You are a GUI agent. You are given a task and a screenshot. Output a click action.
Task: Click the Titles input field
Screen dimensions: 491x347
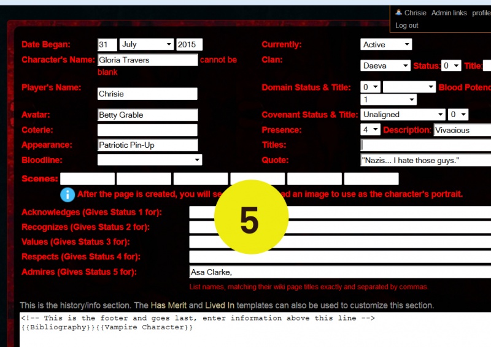click(x=425, y=145)
